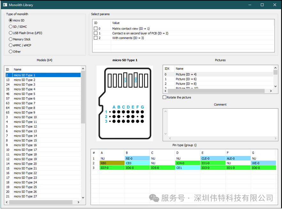Toggle the Rotate the picture checkbox
The width and height of the screenshot is (282, 209).
click(x=165, y=97)
